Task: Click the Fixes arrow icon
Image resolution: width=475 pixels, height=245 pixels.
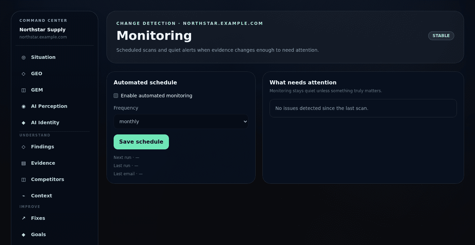Action: pos(24,218)
